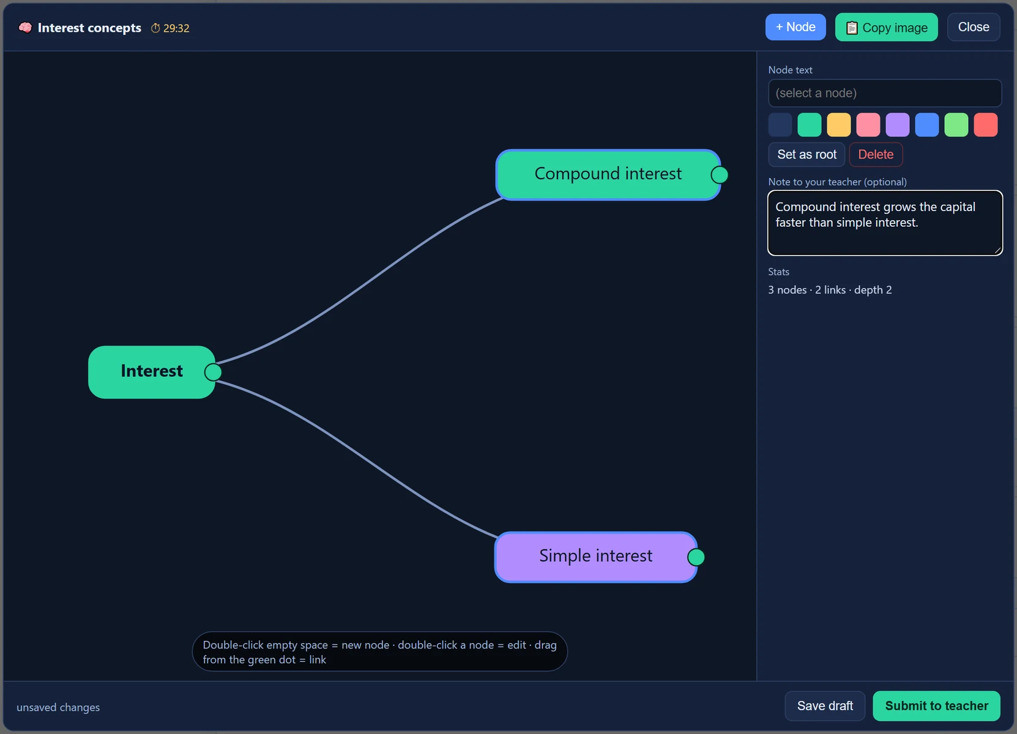Screen dimensions: 1017x734
Task: Pick the dark navy color swatch
Action: click(780, 125)
